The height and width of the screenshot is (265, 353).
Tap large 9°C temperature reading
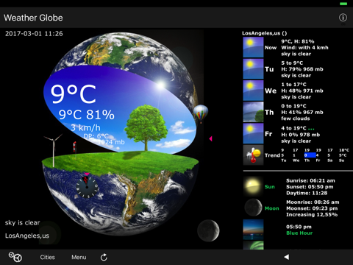[x=74, y=94]
